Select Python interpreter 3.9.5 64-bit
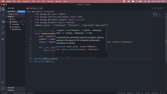The image size is (167, 94). coord(19,93)
